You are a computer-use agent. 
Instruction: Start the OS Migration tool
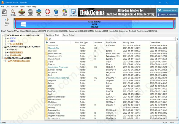[x=74, y=12]
